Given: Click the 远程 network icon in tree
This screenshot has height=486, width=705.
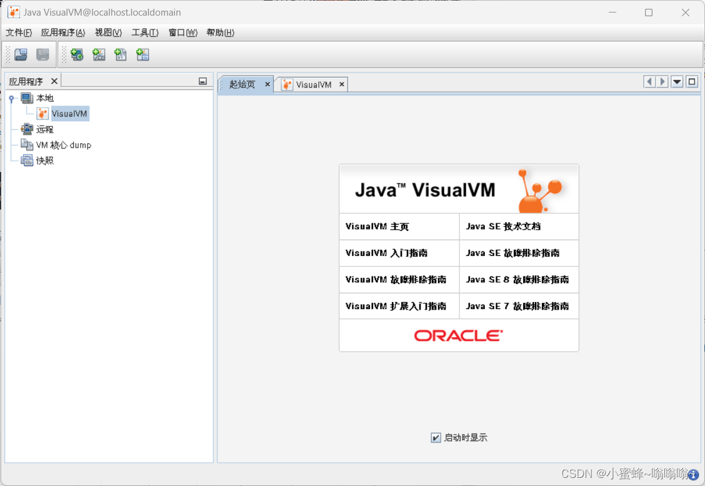Looking at the screenshot, I should [x=27, y=129].
